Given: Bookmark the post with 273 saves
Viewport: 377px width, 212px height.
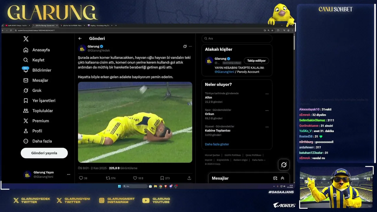Looking at the screenshot, I should pos(165,178).
